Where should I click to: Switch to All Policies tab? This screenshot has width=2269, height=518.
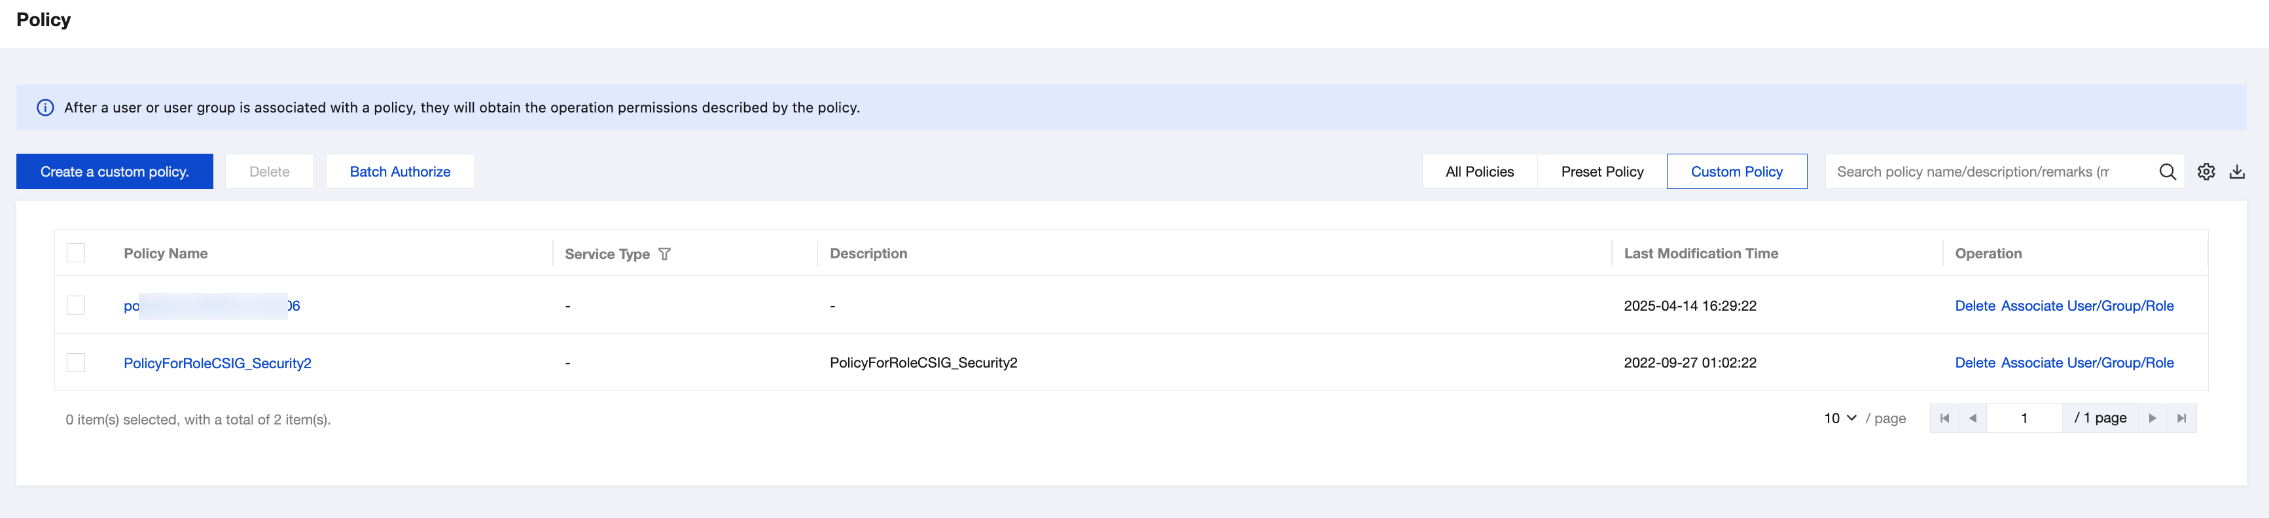[x=1479, y=172]
